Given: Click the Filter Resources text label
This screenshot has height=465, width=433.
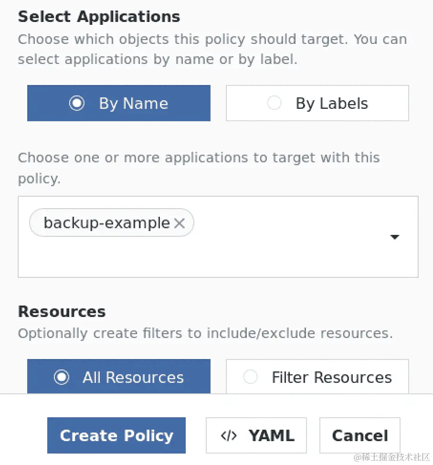Looking at the screenshot, I should tap(332, 378).
